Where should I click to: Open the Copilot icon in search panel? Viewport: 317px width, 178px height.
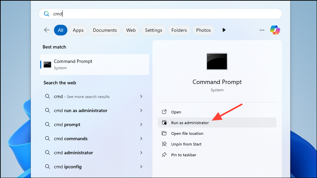[275, 30]
